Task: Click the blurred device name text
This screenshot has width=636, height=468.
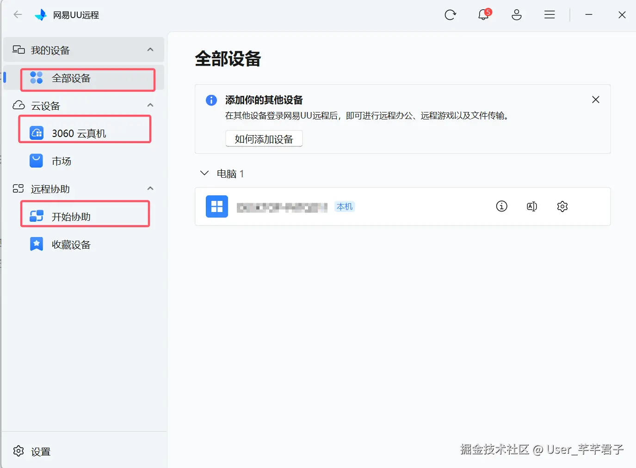Action: click(x=282, y=207)
